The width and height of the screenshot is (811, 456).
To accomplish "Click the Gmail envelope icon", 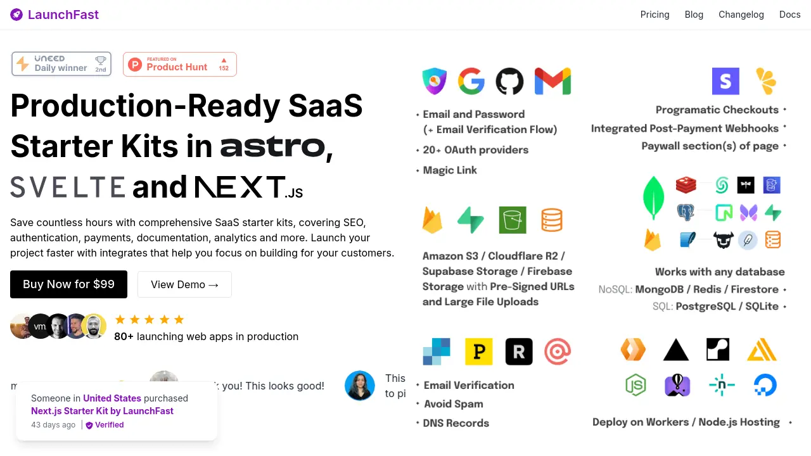I will (552, 82).
